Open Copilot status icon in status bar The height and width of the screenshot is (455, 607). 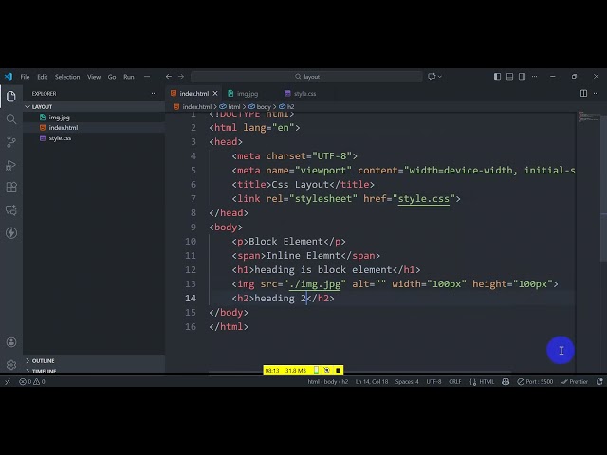(506, 381)
